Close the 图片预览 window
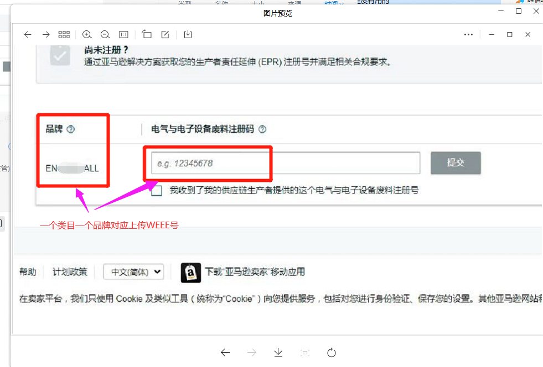The width and height of the screenshot is (543, 367). (536, 11)
